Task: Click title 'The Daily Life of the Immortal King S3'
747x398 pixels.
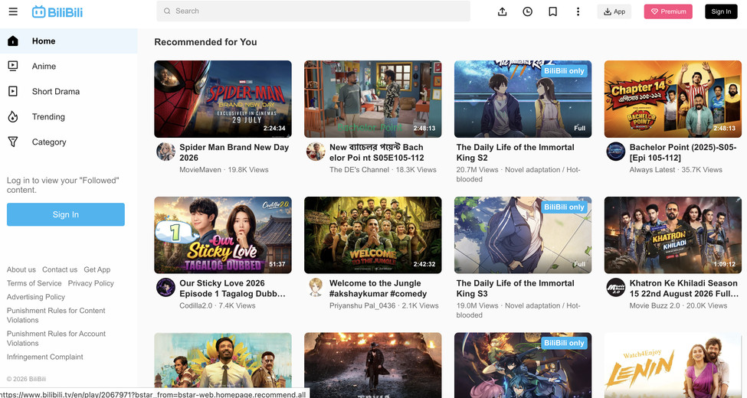Action: 515,289
